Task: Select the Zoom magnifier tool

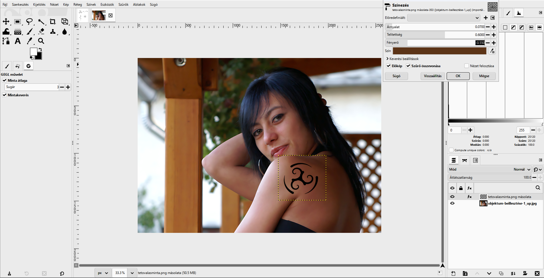Action: point(41,41)
